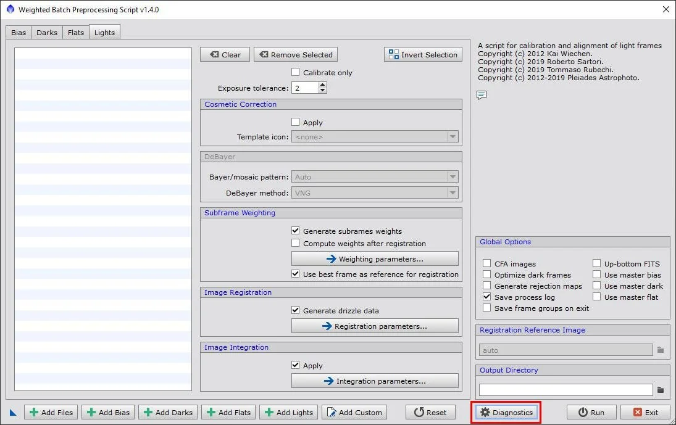Enable Use master flat option
676x425 pixels.
[597, 297]
